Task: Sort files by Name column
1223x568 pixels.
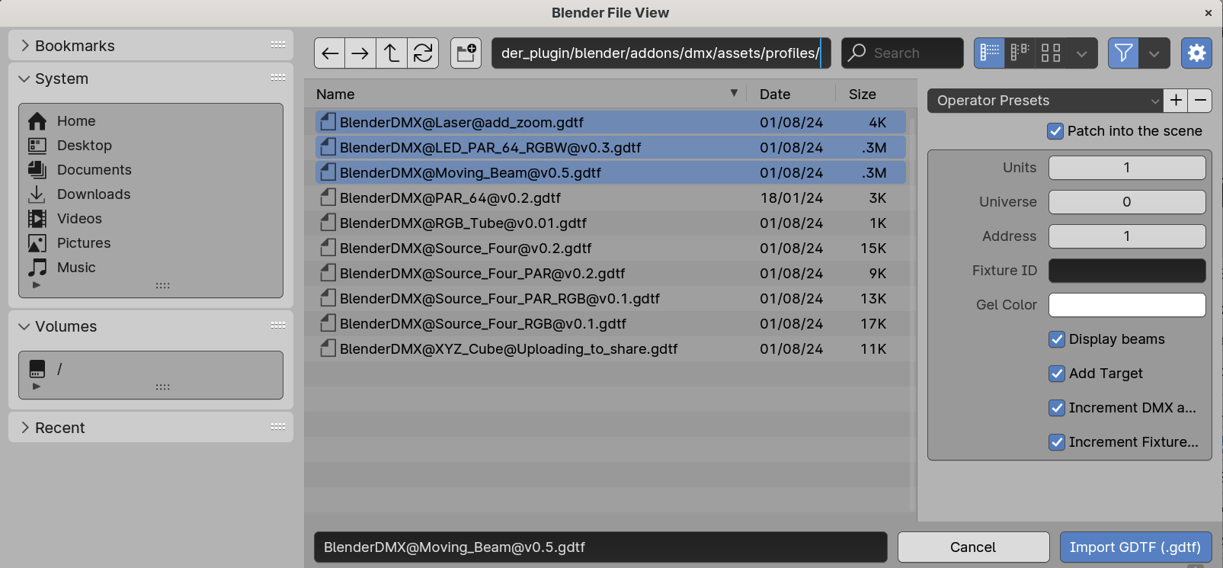Action: pos(526,94)
